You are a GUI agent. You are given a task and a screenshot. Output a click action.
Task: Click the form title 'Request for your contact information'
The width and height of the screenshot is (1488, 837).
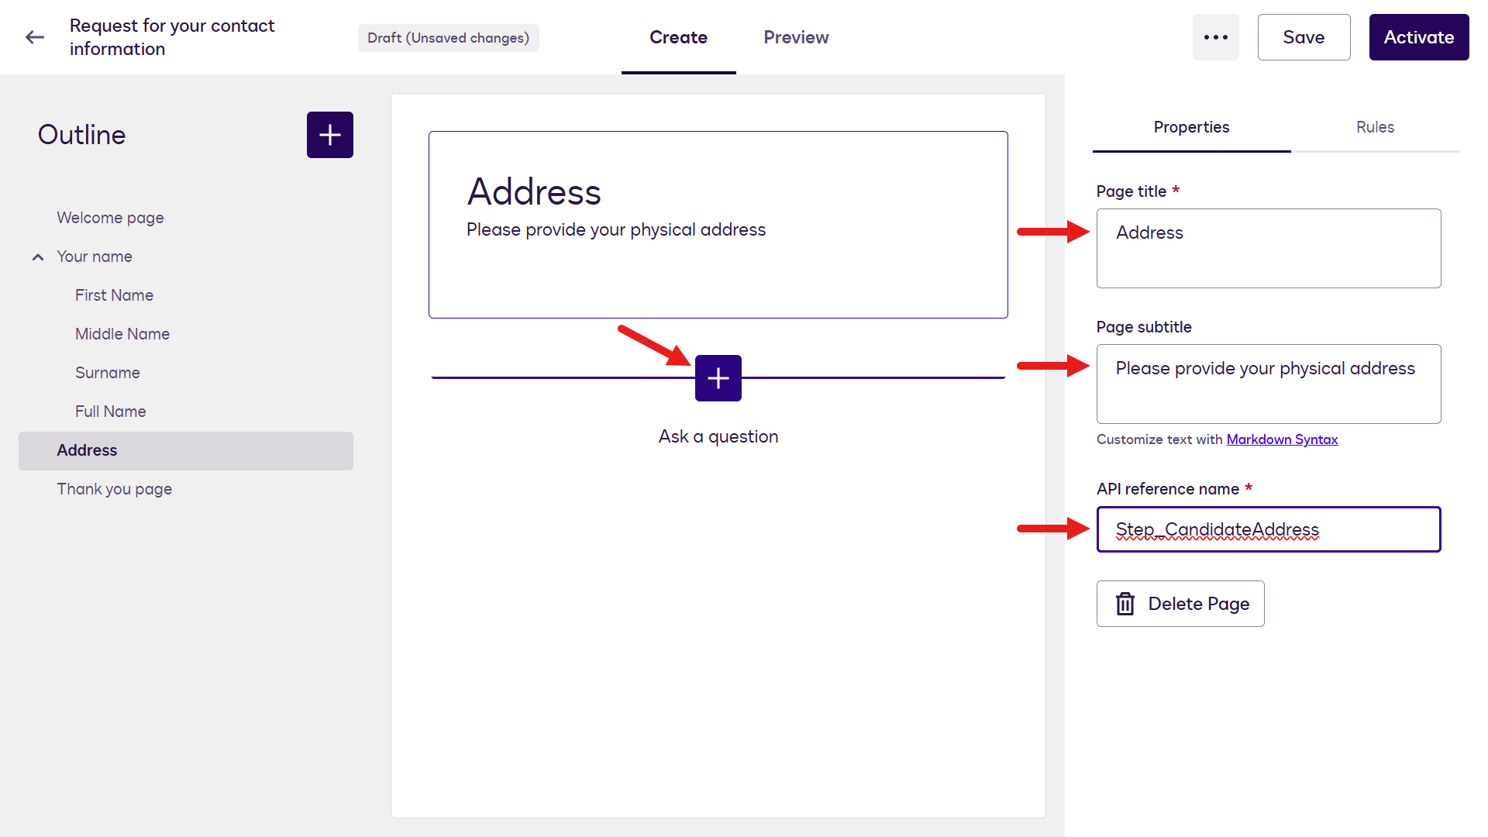pyautogui.click(x=172, y=37)
